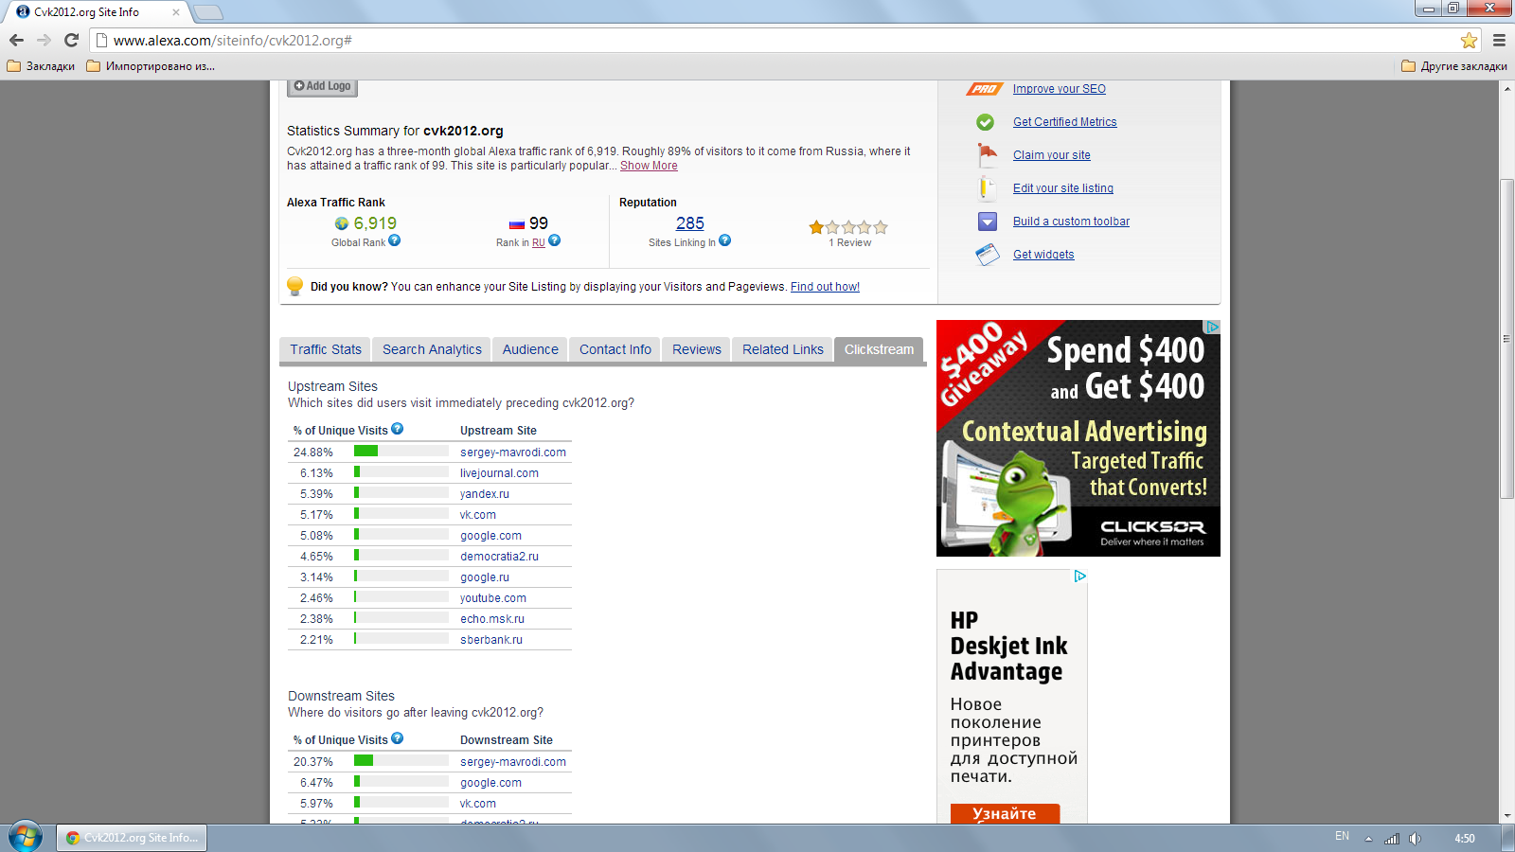Image resolution: width=1515 pixels, height=852 pixels.
Task: Click the Chrome taskbar button Cvk2012.org Site Info
Action: coord(131,838)
